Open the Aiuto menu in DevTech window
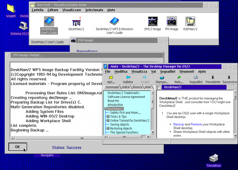Screen dimensions: 238x170 click(x=111, y=10)
